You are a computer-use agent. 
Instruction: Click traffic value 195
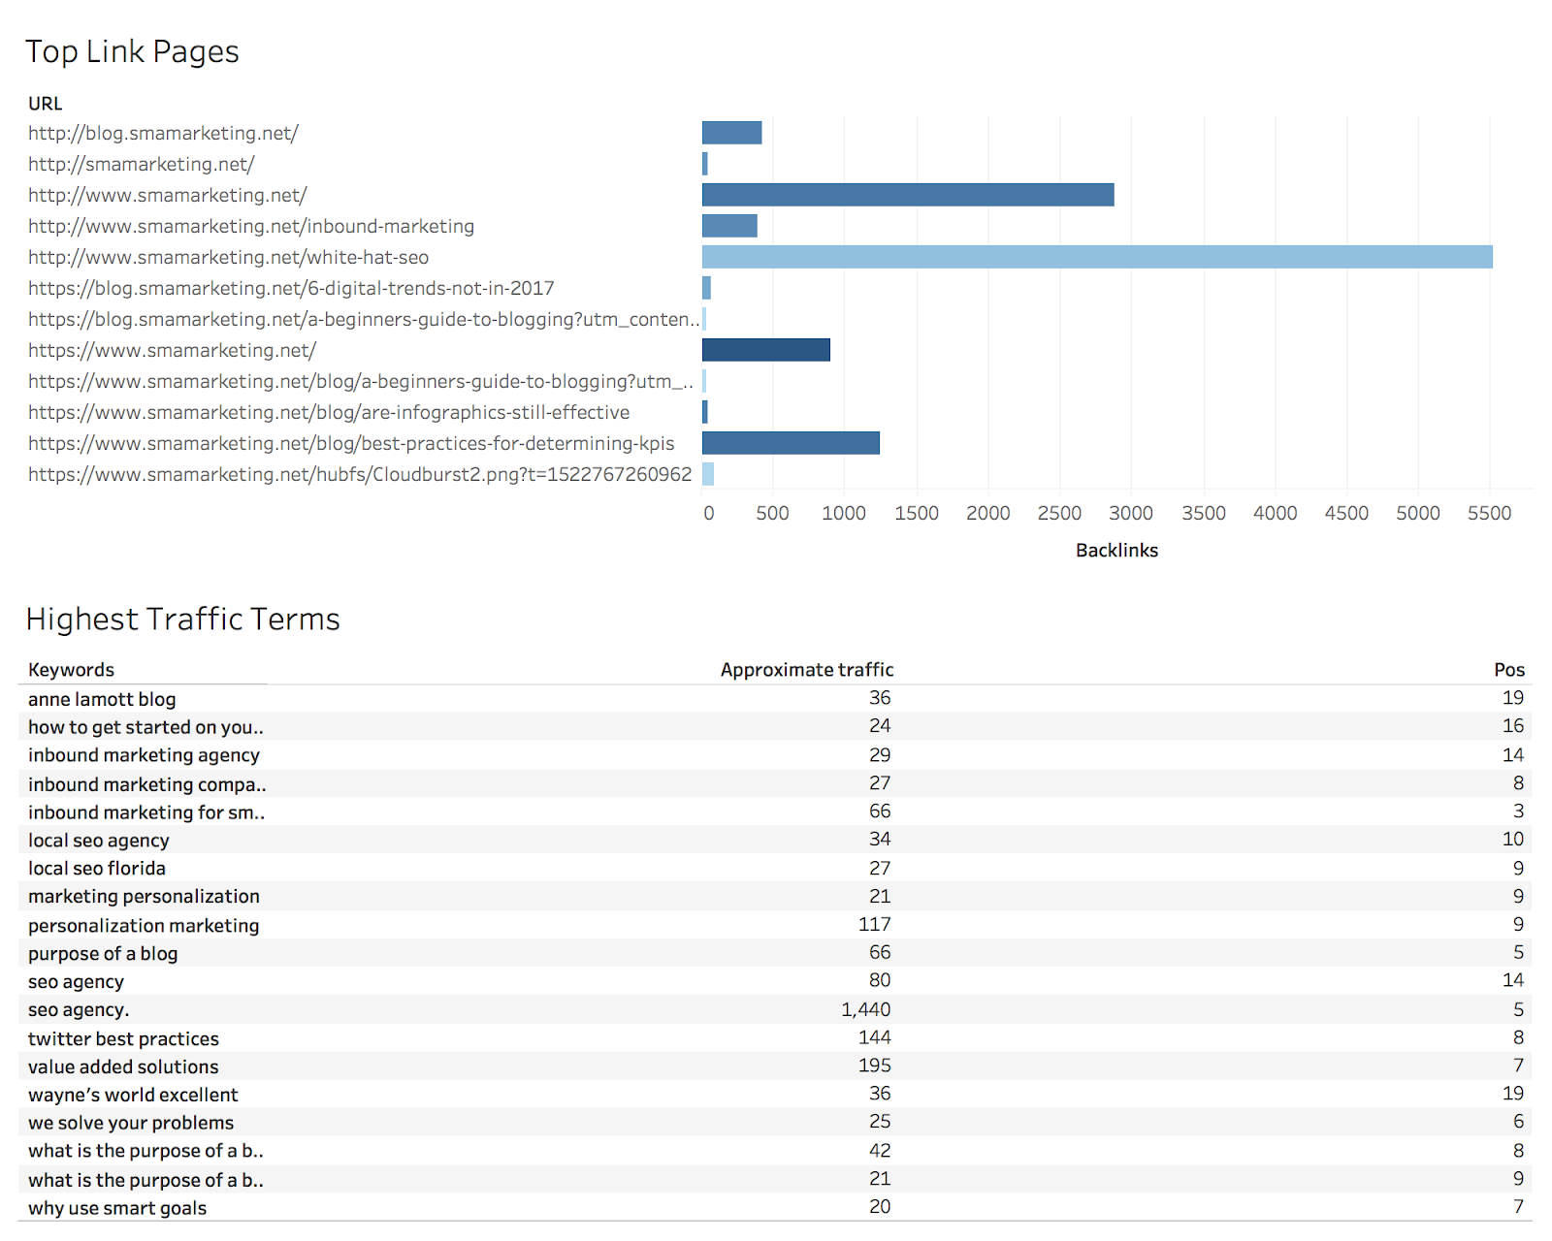(x=875, y=1066)
